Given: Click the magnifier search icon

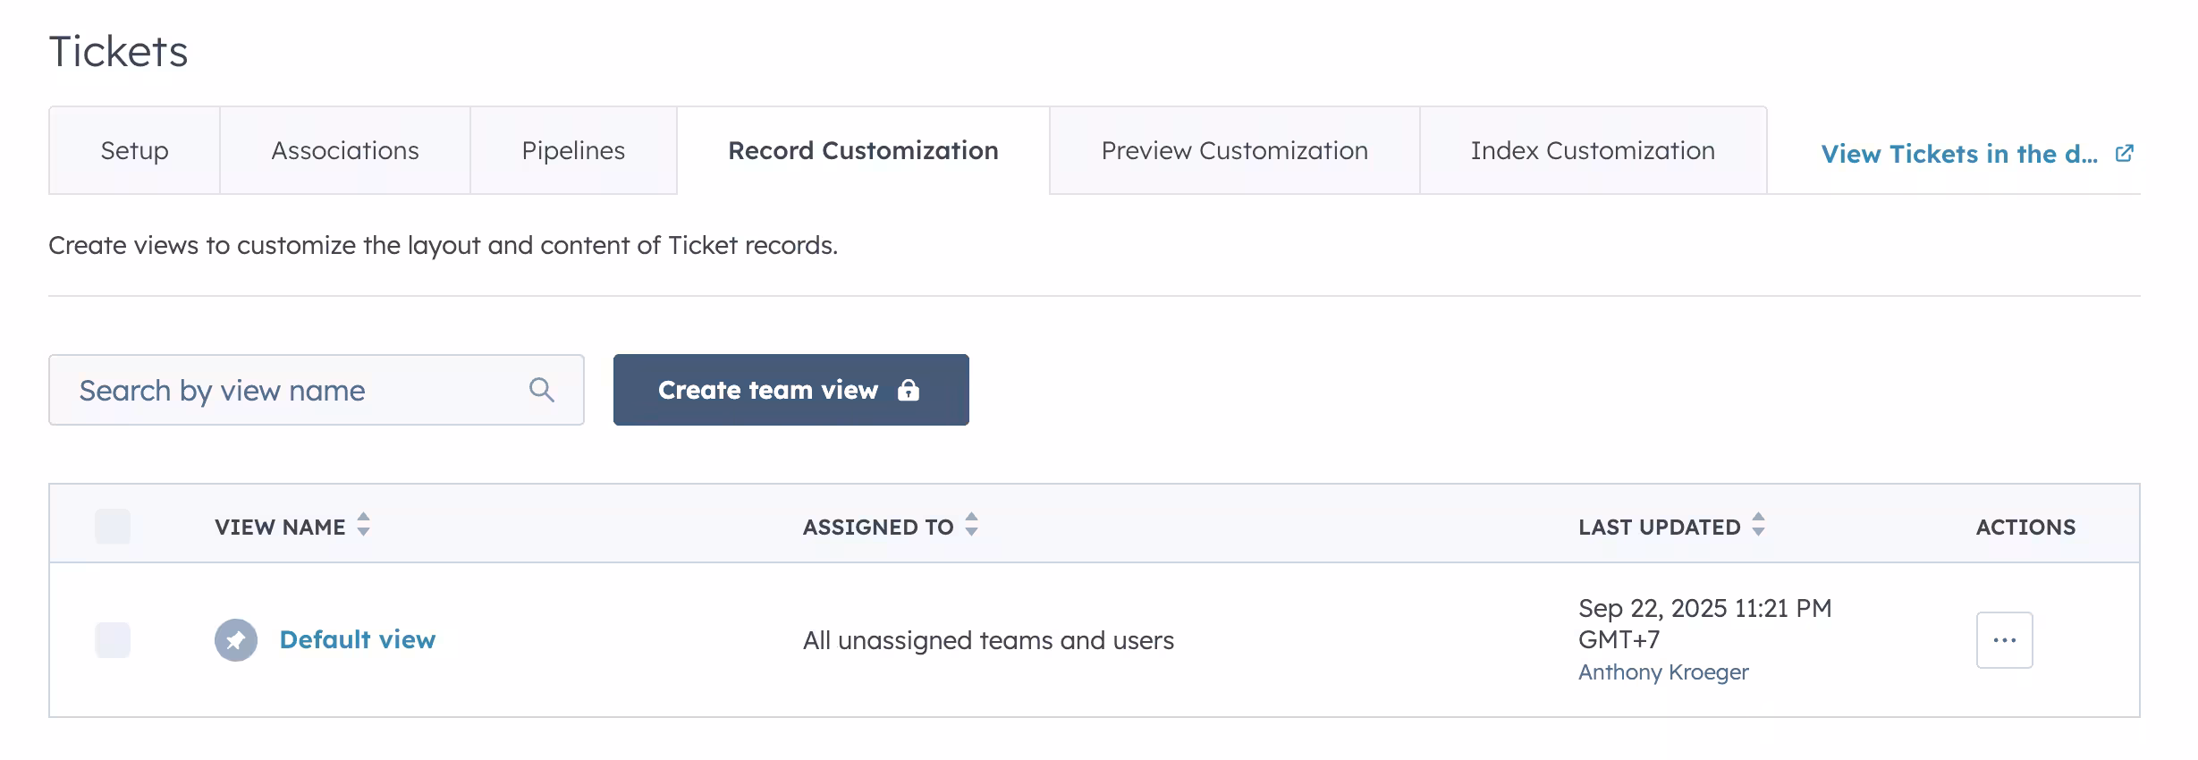Looking at the screenshot, I should click(542, 390).
